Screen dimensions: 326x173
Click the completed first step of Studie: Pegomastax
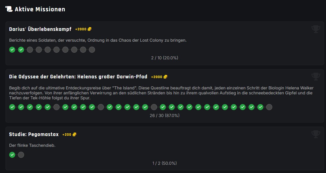pyautogui.click(x=12, y=155)
